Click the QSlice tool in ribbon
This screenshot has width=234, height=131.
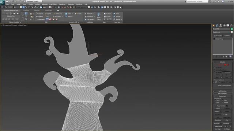(48, 14)
